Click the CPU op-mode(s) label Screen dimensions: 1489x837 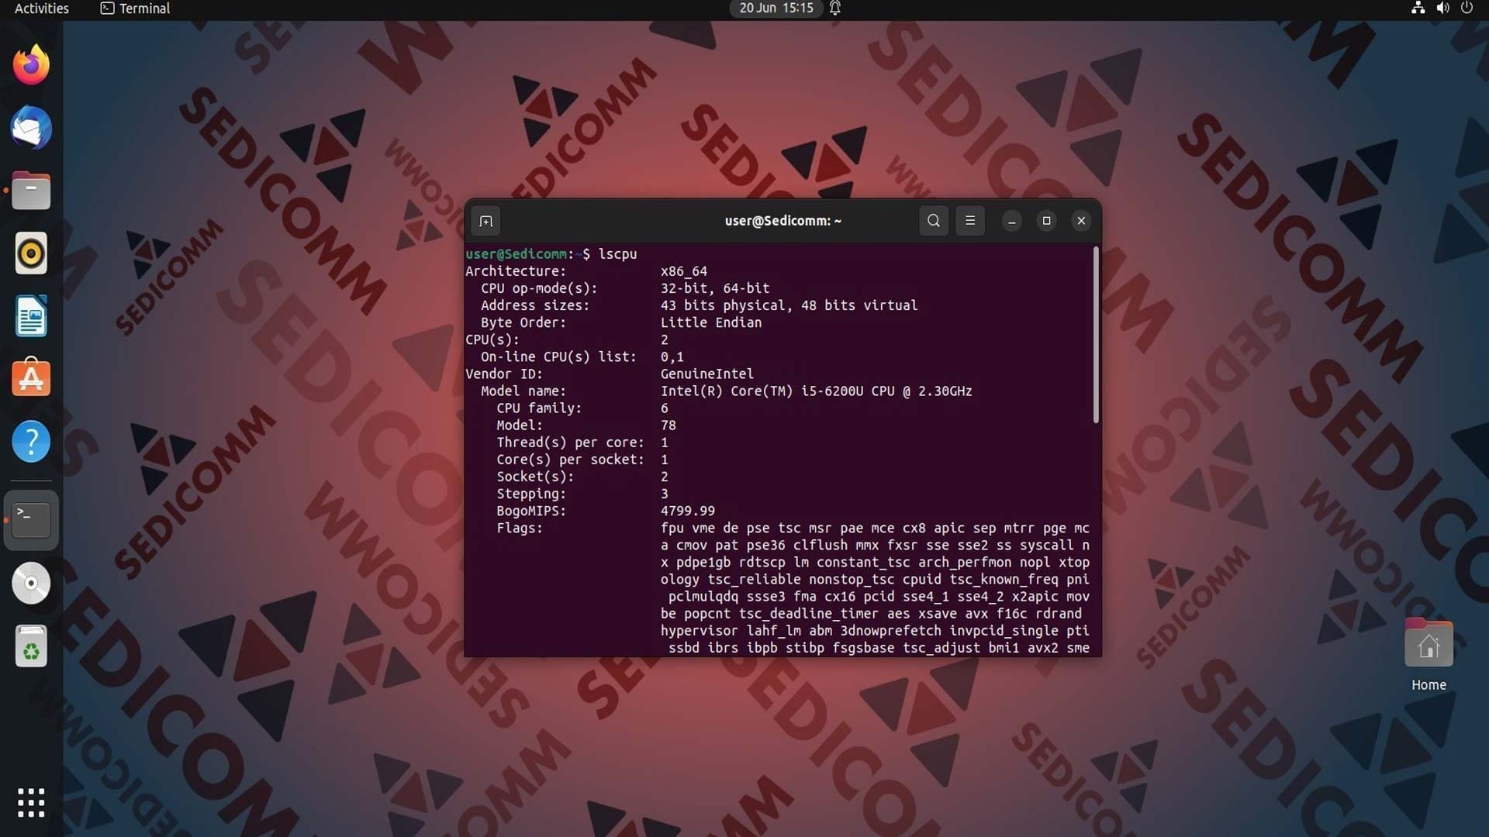[539, 288]
